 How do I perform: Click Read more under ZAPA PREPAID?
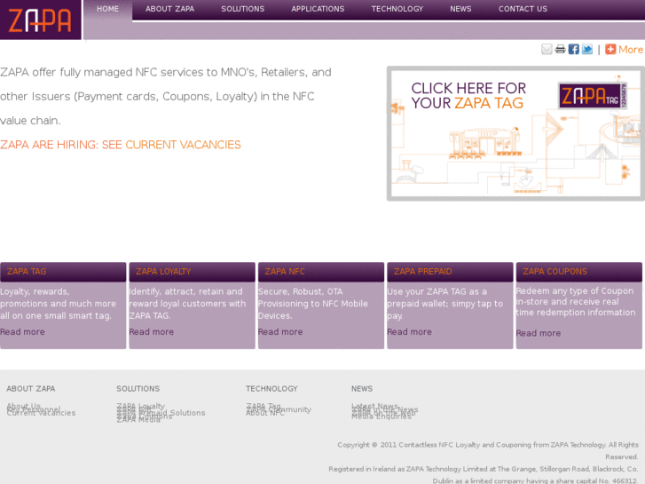409,332
